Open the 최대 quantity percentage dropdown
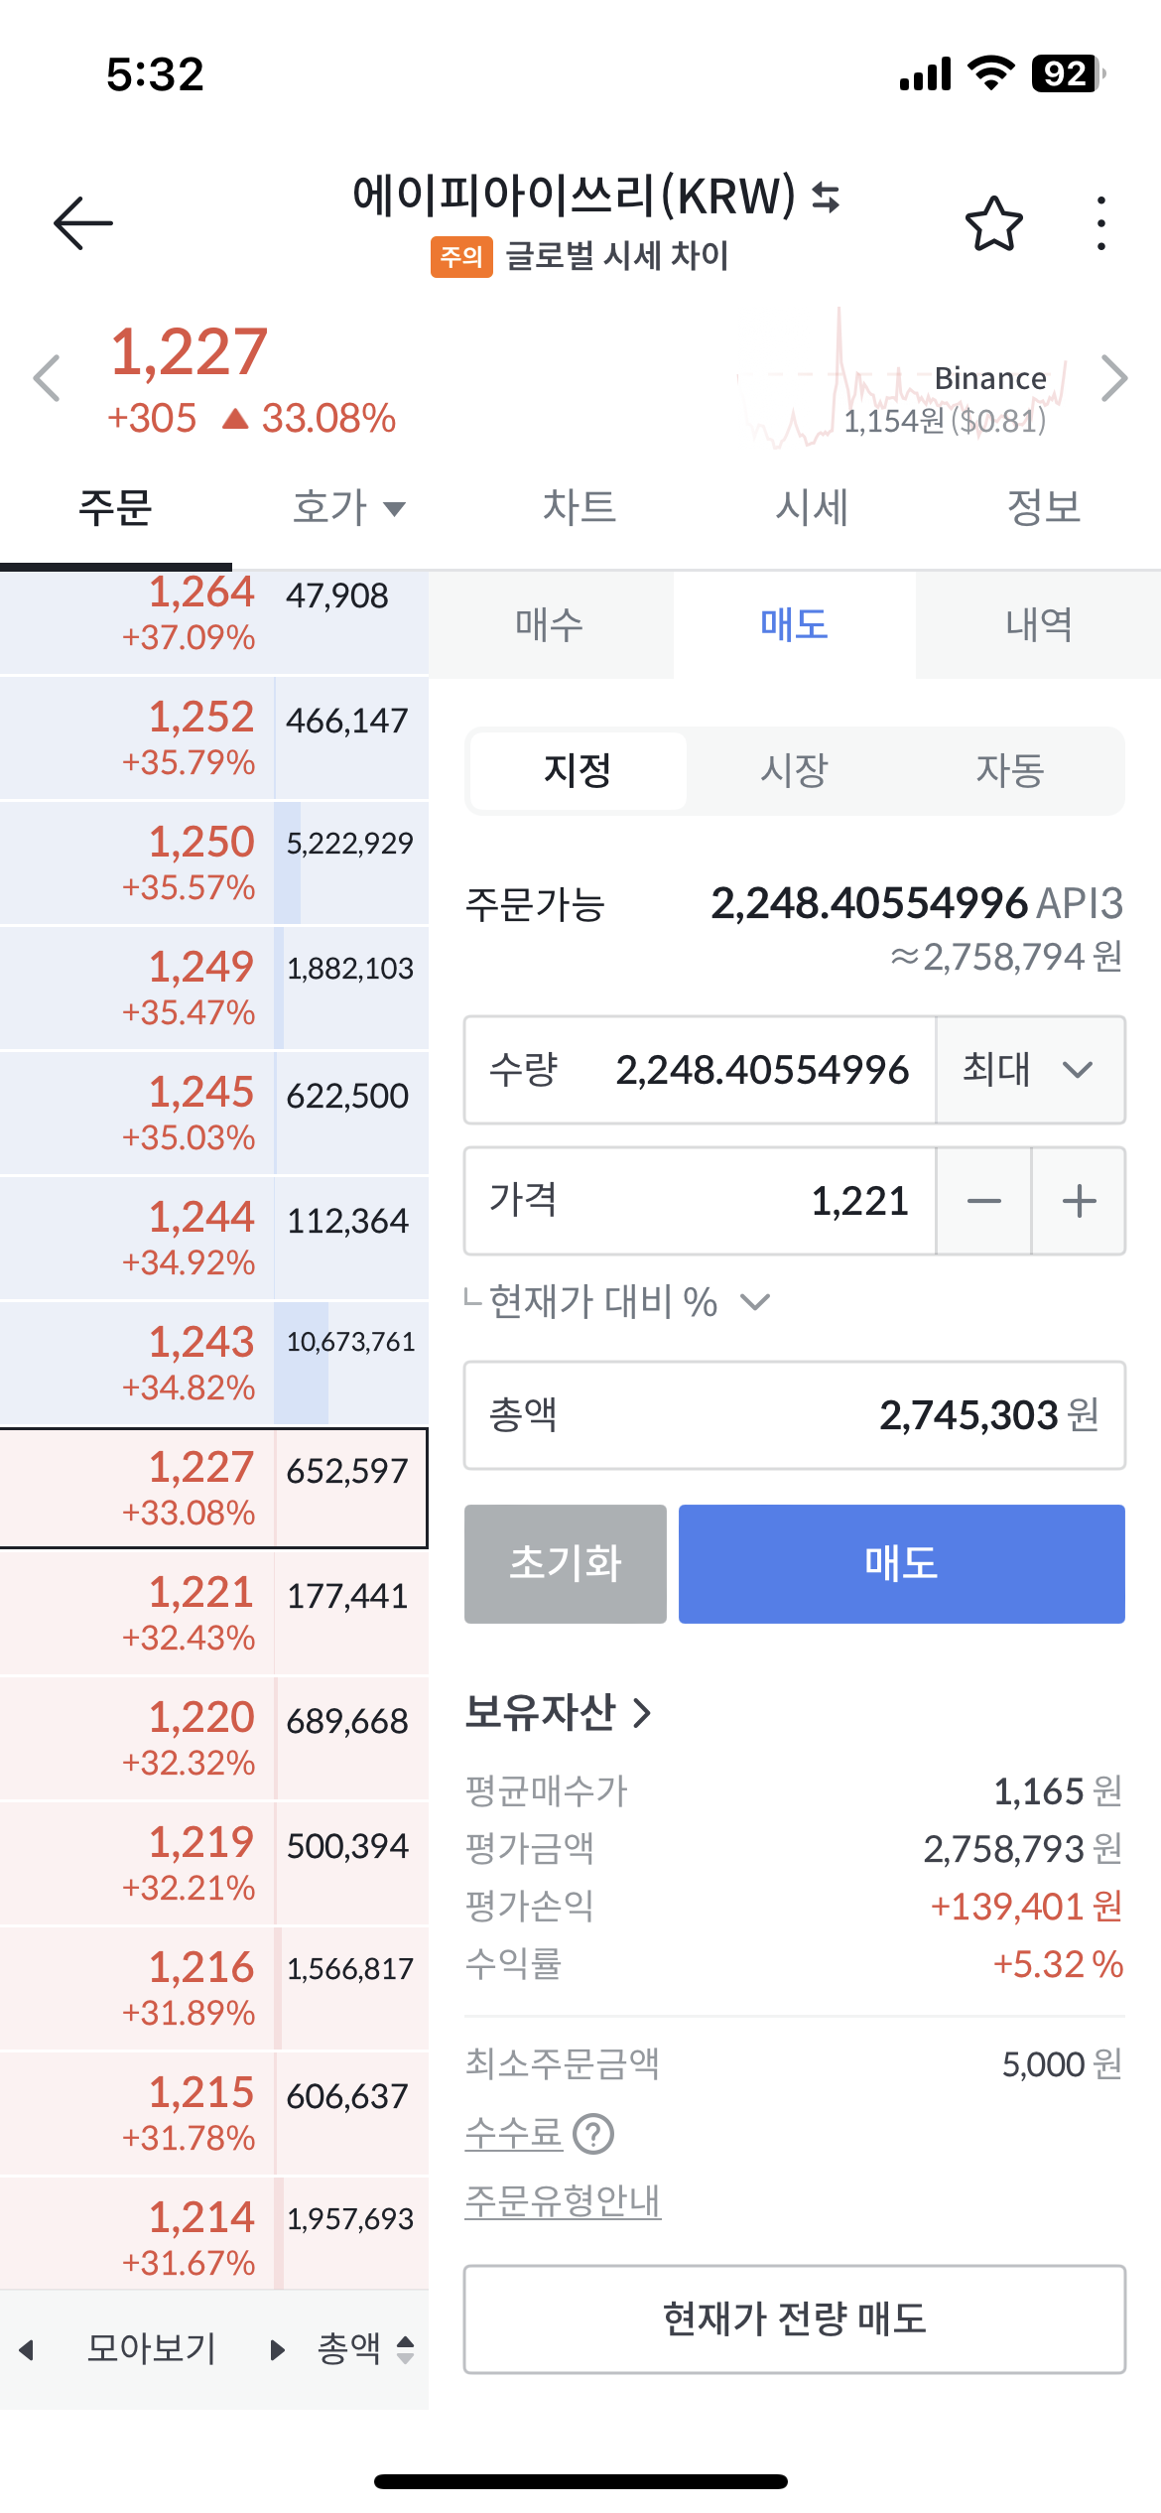The image size is (1161, 2513). pyautogui.click(x=1029, y=1070)
